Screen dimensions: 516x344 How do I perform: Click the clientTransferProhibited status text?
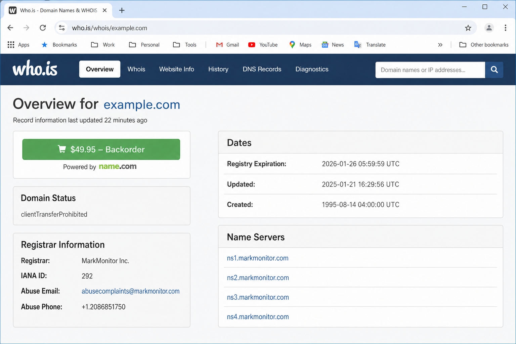[x=54, y=214]
